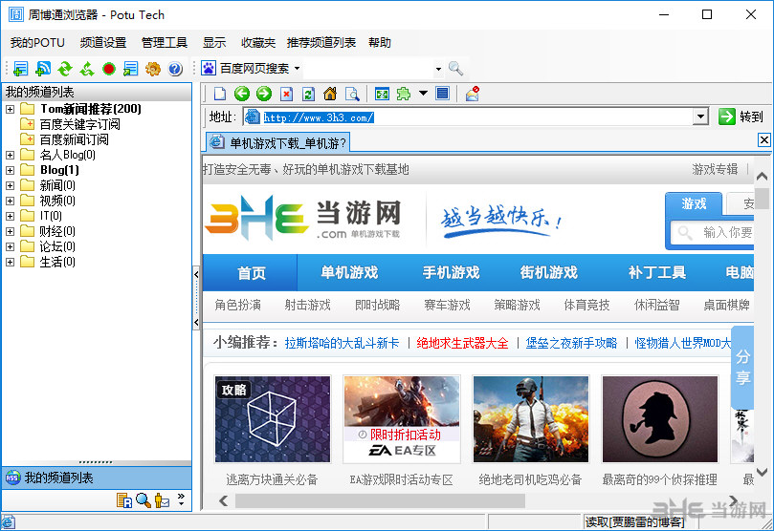This screenshot has height=531, width=774.
Task: Click the IE page icon in status bar
Action: [8, 522]
